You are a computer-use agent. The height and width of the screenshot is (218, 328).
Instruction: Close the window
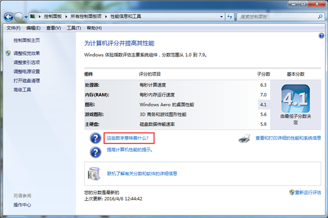[317, 4]
